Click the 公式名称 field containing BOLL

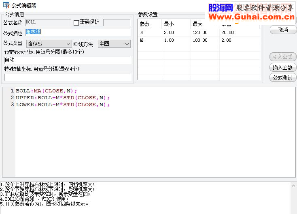[x=48, y=22]
